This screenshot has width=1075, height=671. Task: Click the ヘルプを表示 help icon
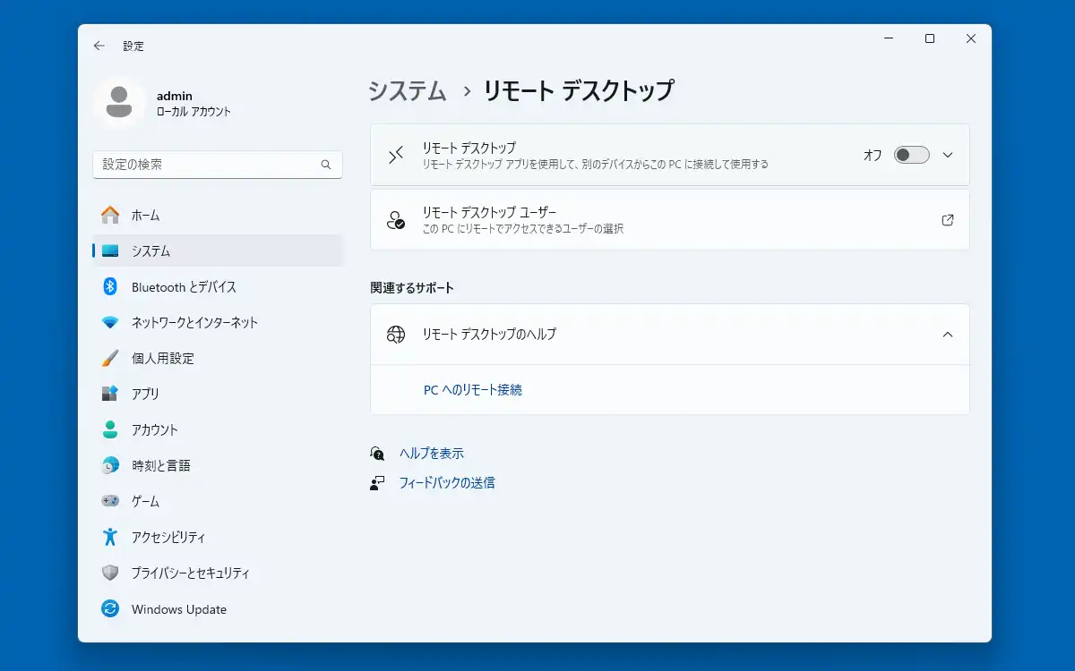(x=378, y=454)
